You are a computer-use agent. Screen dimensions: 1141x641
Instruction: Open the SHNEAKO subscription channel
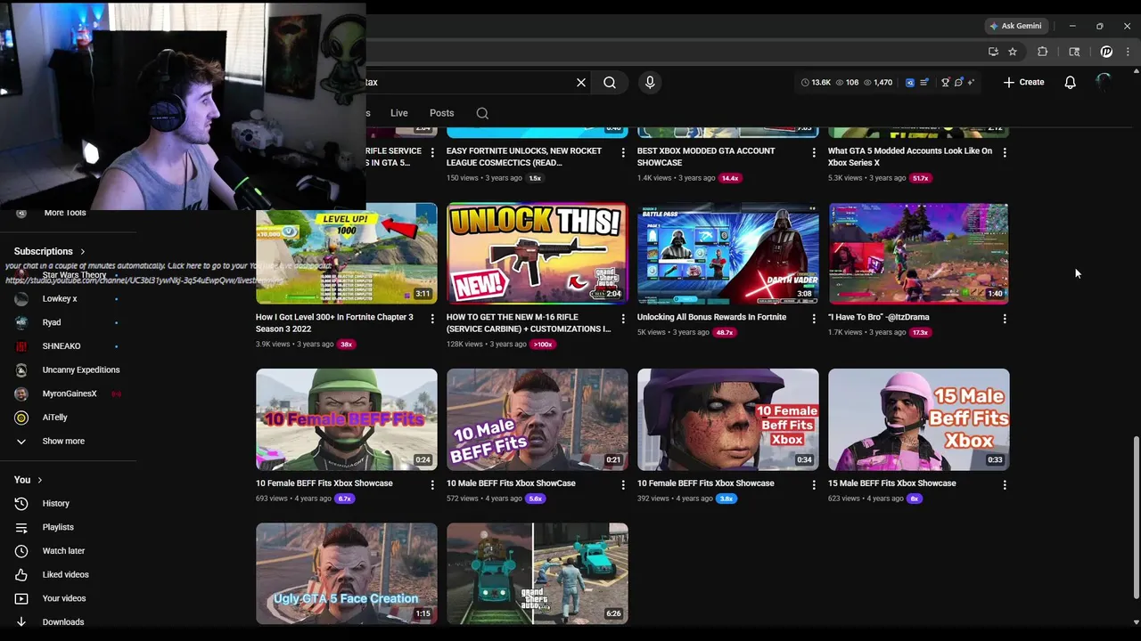pyautogui.click(x=68, y=345)
